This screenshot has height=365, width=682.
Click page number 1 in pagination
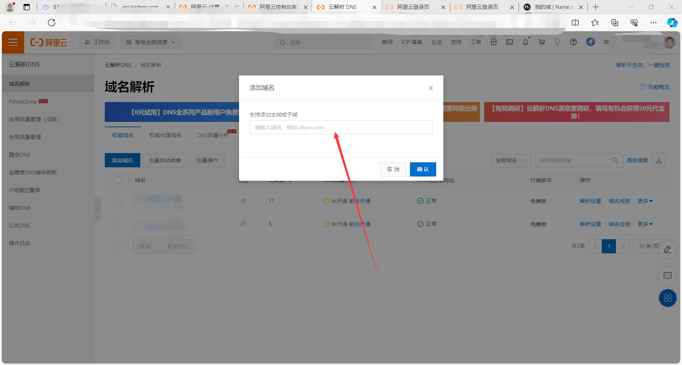point(609,246)
